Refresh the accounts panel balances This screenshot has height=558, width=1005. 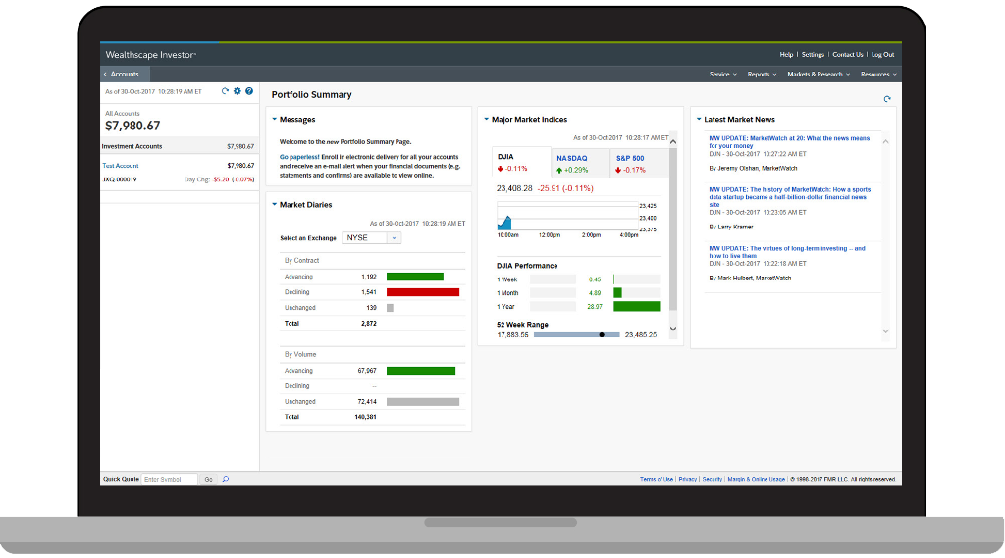pyautogui.click(x=225, y=91)
